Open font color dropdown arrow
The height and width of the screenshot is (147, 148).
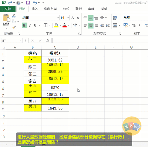pos(69,25)
